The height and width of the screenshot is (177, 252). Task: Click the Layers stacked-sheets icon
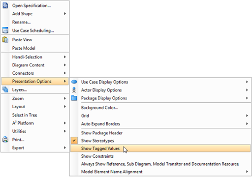[5, 89]
